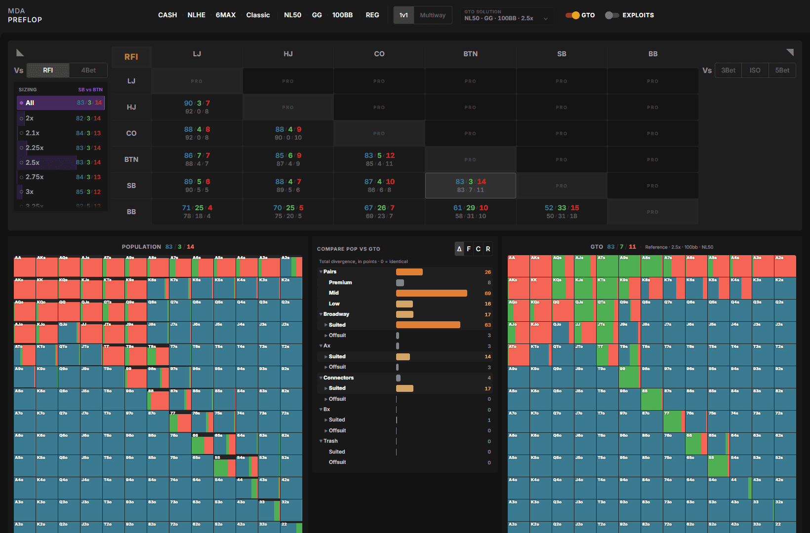
Task: Select the 2.5x sizing option
Action: point(61,162)
